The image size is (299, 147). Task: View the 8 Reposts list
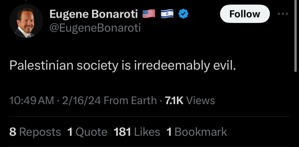point(35,132)
